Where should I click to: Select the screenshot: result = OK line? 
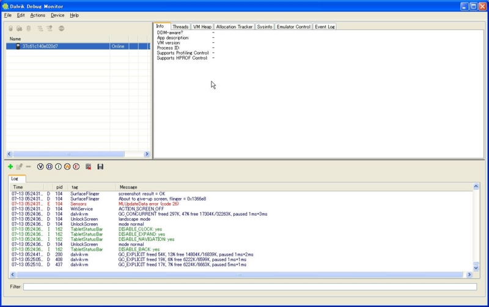(x=241, y=194)
